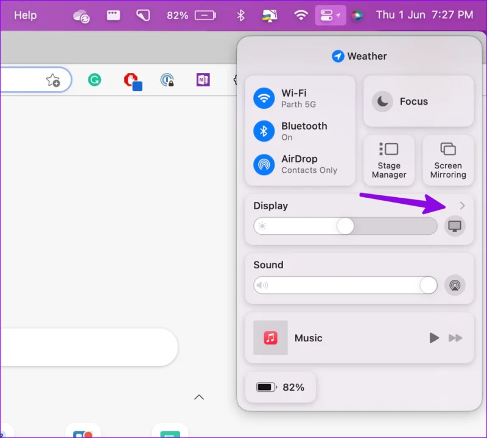Viewport: 487px width, 438px height.
Task: Click the cloud sync menu bar icon
Action: (x=82, y=16)
